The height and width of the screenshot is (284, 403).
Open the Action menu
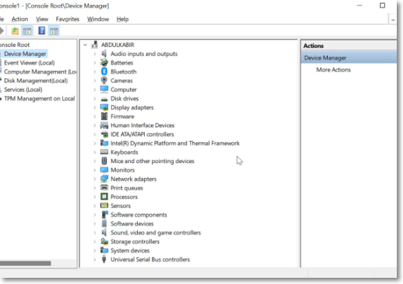pyautogui.click(x=19, y=19)
